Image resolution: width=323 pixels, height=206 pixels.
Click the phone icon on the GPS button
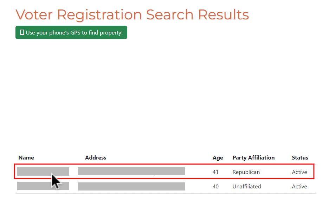click(x=22, y=32)
